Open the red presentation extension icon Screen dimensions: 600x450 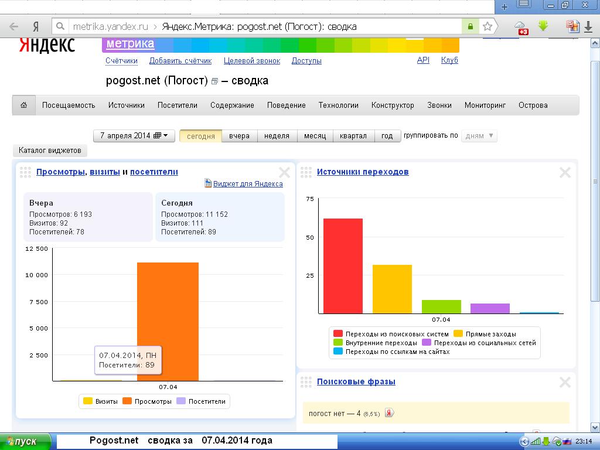(x=572, y=26)
